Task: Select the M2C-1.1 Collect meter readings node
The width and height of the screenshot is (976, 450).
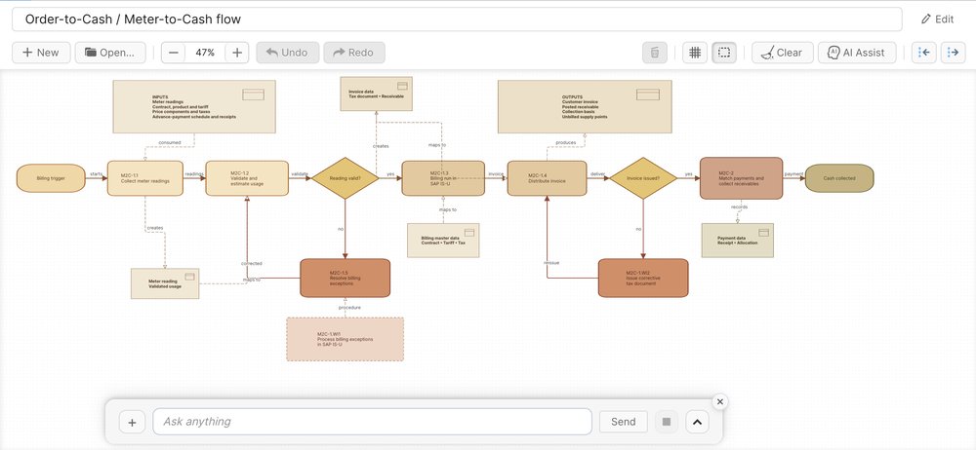Action: 145,178
